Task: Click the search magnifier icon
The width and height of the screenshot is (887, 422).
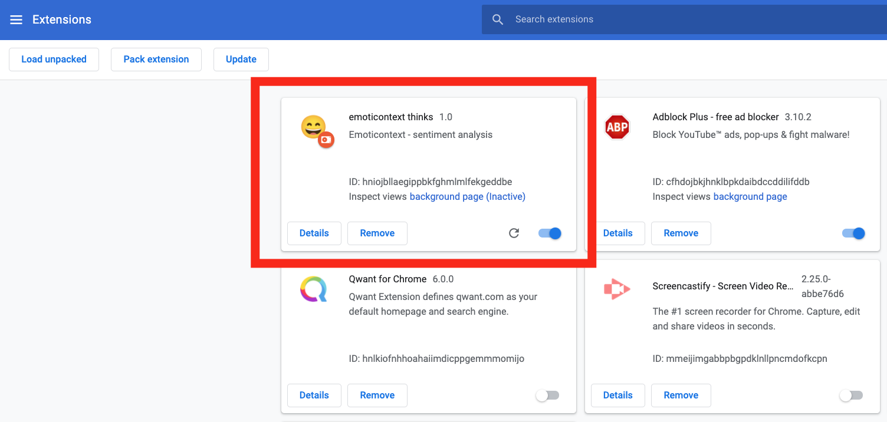Action: (498, 19)
